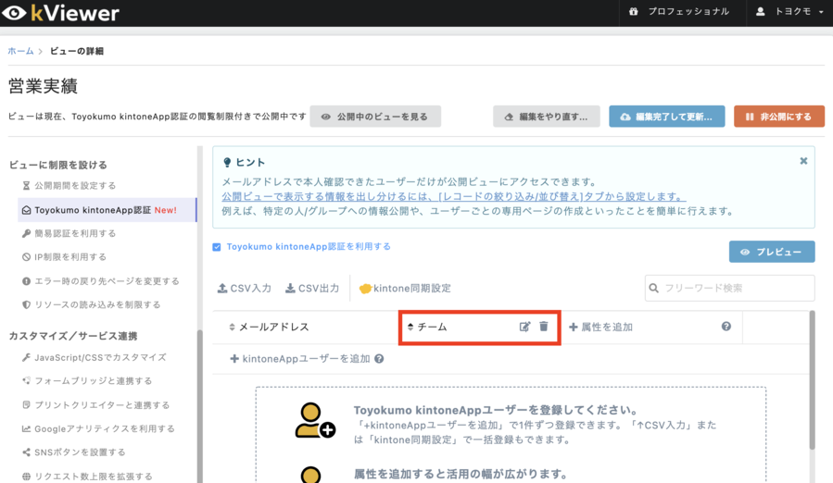
Task: Click 非公開にする button
Action: [779, 117]
